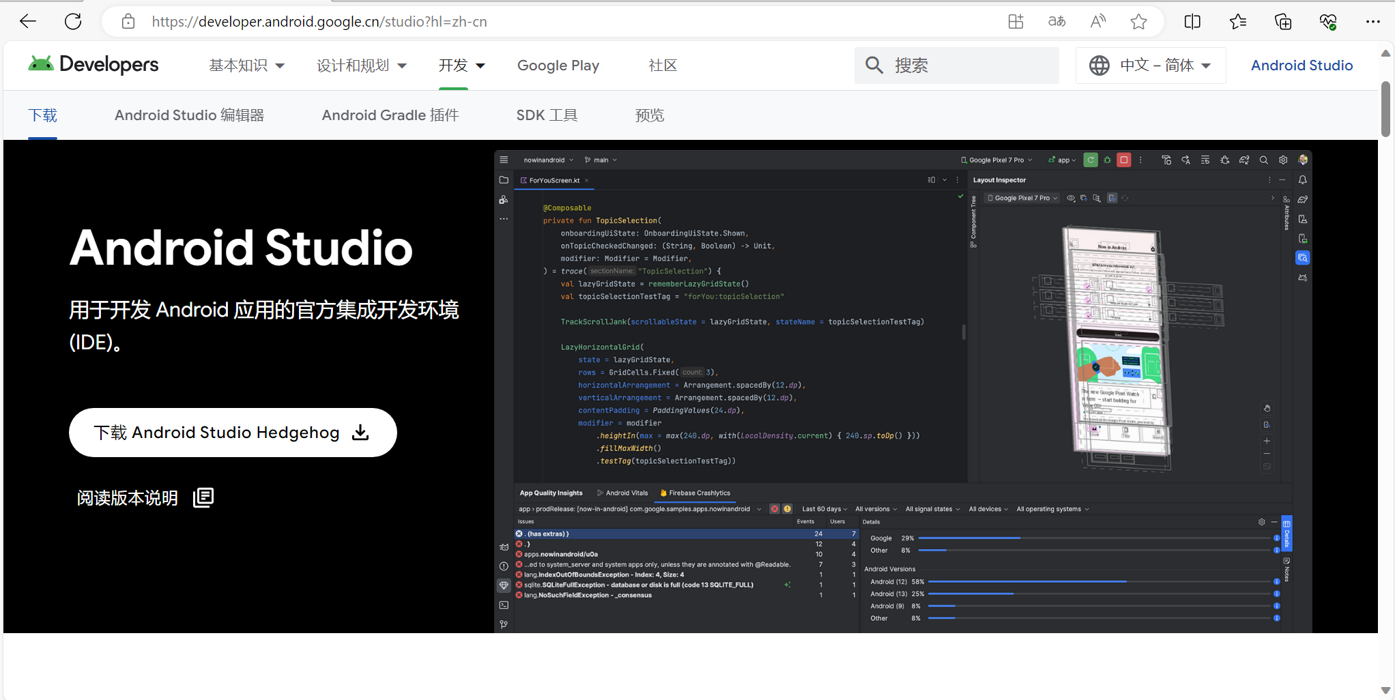
Task: View site information lock icon
Action: coord(128,22)
